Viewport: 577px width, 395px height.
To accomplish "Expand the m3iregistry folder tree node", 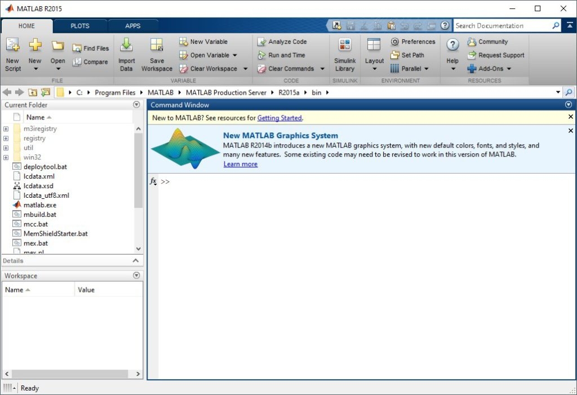I will 6,129.
